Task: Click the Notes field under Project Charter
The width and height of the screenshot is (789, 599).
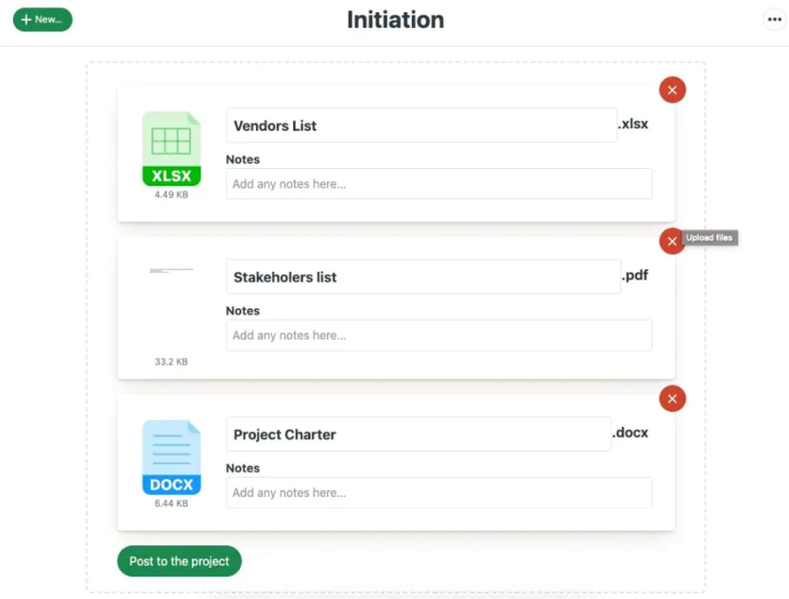Action: click(x=439, y=493)
